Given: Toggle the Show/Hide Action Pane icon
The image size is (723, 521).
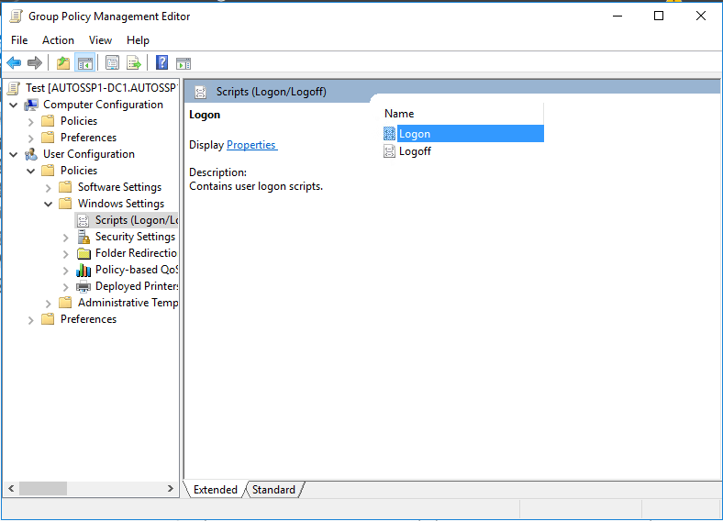Looking at the screenshot, I should 184,63.
